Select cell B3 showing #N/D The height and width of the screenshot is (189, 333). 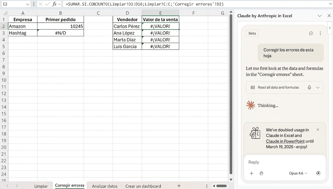pyautogui.click(x=61, y=33)
